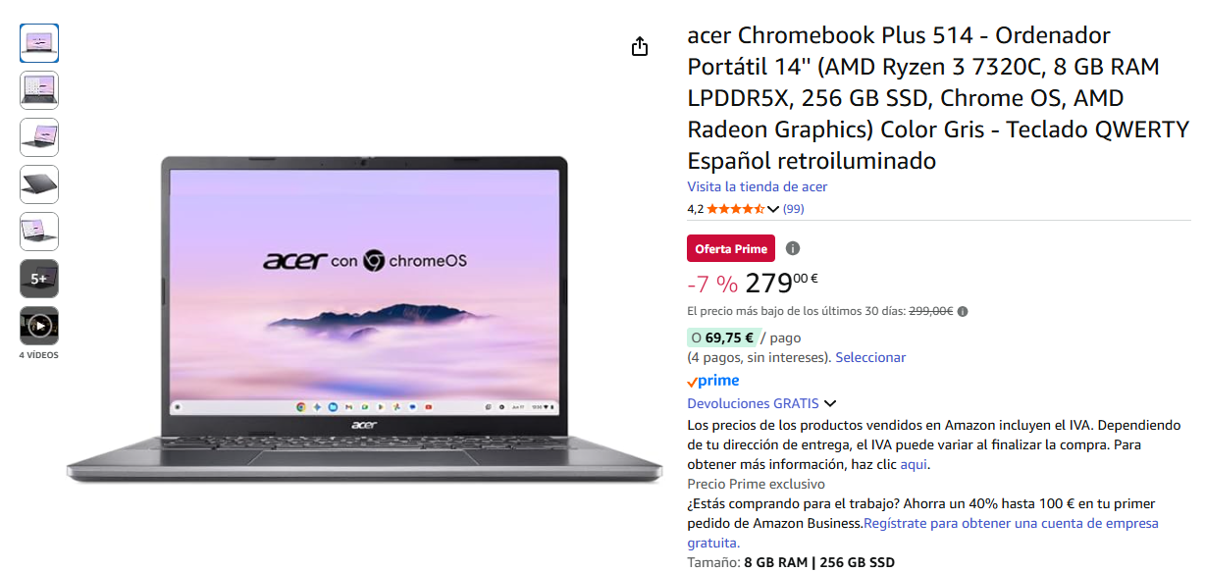Select the second thumbnail showing keyboard view
Image resolution: width=1205 pixels, height=572 pixels.
coord(39,90)
